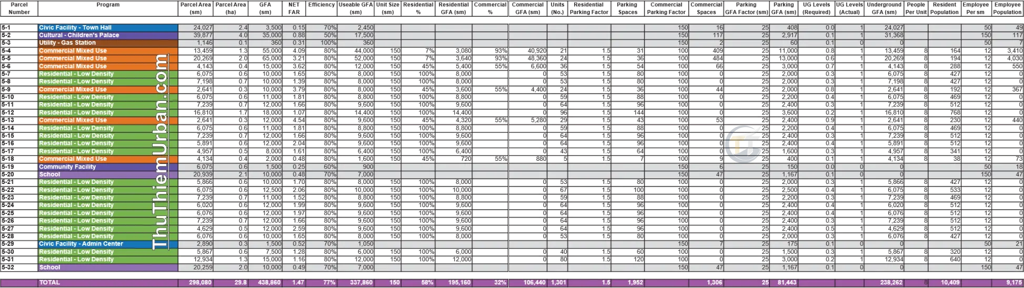Screen dimensions: 1024x288
Task: Select the Civic Facility - Town Hall cell
Action: 108,27
